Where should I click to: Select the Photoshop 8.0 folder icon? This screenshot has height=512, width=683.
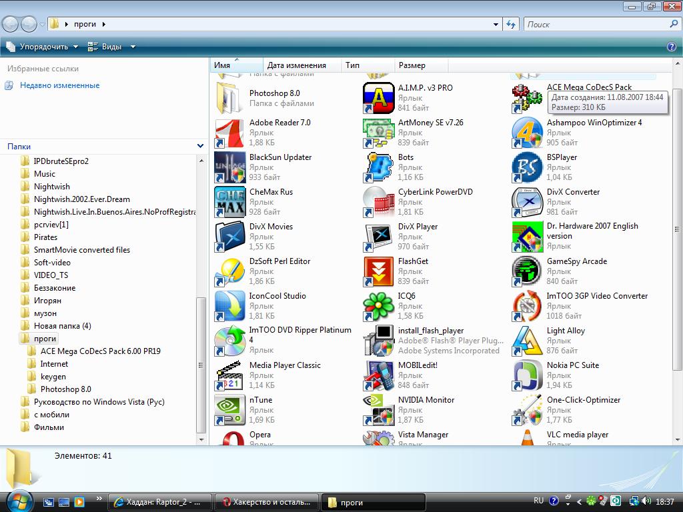[229, 98]
